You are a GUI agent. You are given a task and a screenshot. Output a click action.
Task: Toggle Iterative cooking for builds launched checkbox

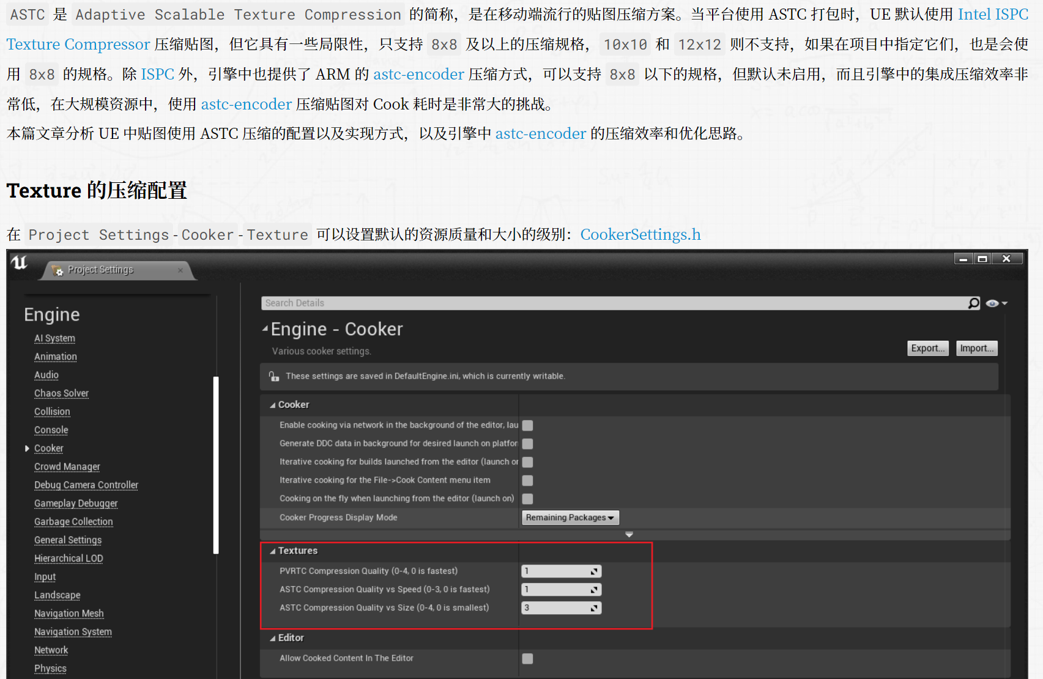(x=528, y=462)
